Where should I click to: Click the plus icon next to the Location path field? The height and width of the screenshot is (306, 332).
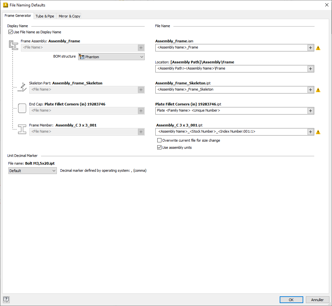(x=310, y=69)
